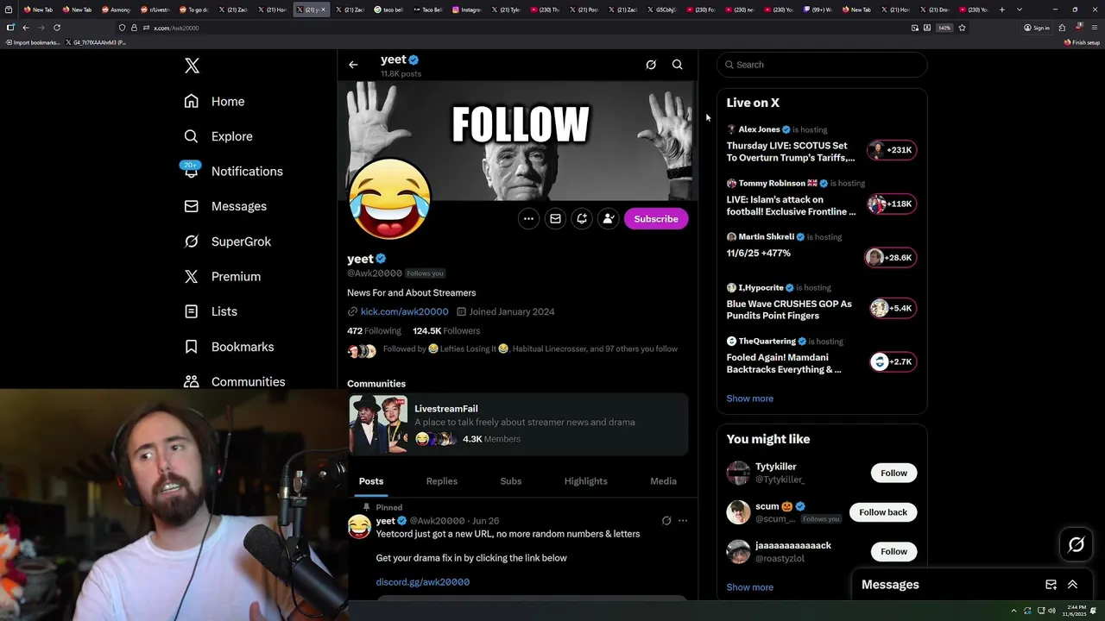Switch to the Media tab
Screen dimensions: 1105x621
pos(664,481)
